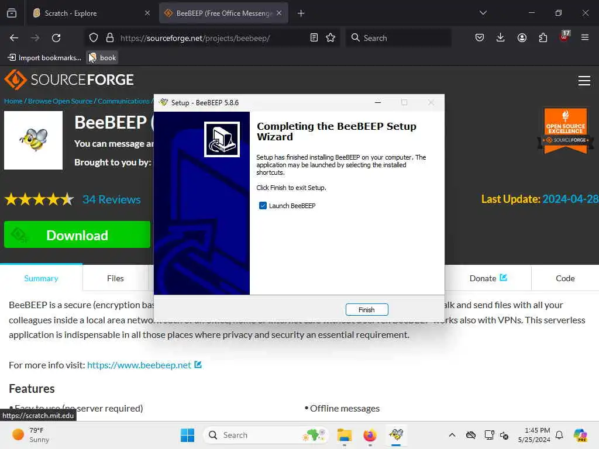The width and height of the screenshot is (599, 449).
Task: Minimize the BeeBEEP setup dialog
Action: pyautogui.click(x=378, y=102)
